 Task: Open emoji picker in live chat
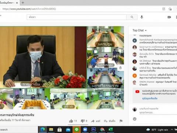(135, 119)
